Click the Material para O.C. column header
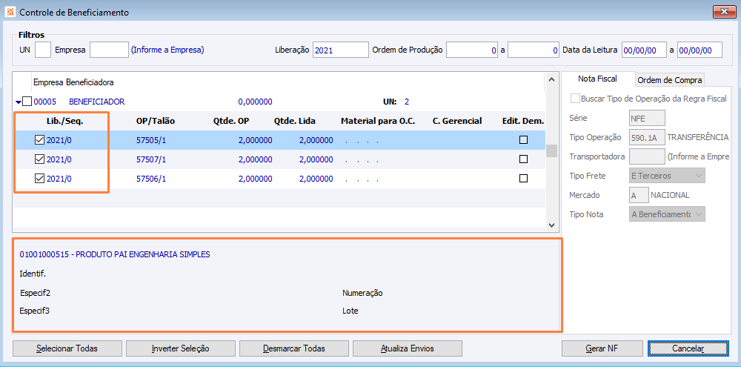 click(378, 121)
